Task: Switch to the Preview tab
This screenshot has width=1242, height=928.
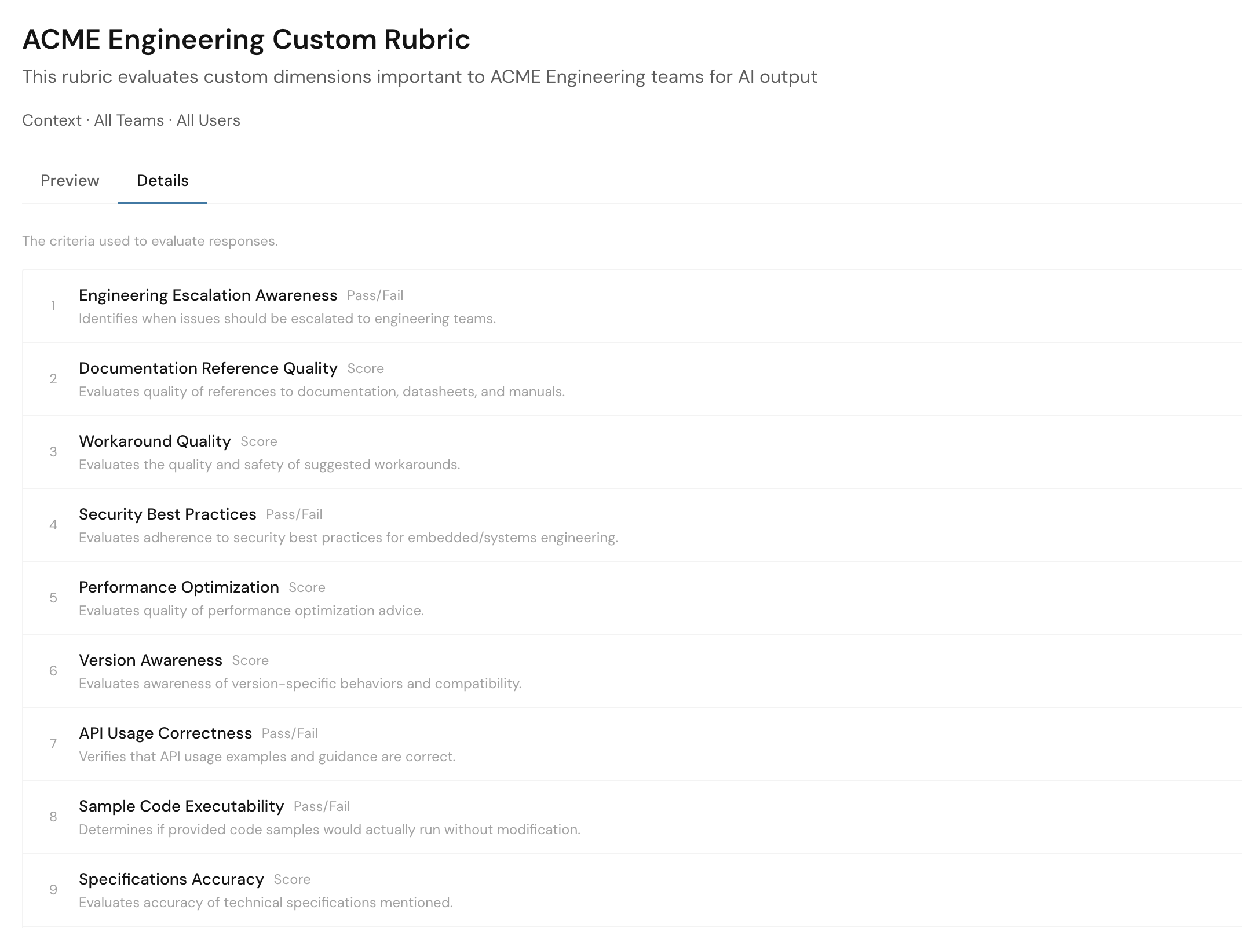Action: tap(70, 181)
